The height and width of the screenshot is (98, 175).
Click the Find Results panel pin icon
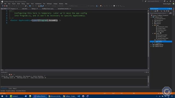tap(147, 72)
